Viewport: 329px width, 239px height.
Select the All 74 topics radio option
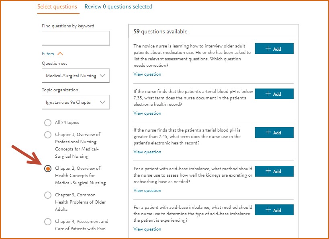coord(48,124)
